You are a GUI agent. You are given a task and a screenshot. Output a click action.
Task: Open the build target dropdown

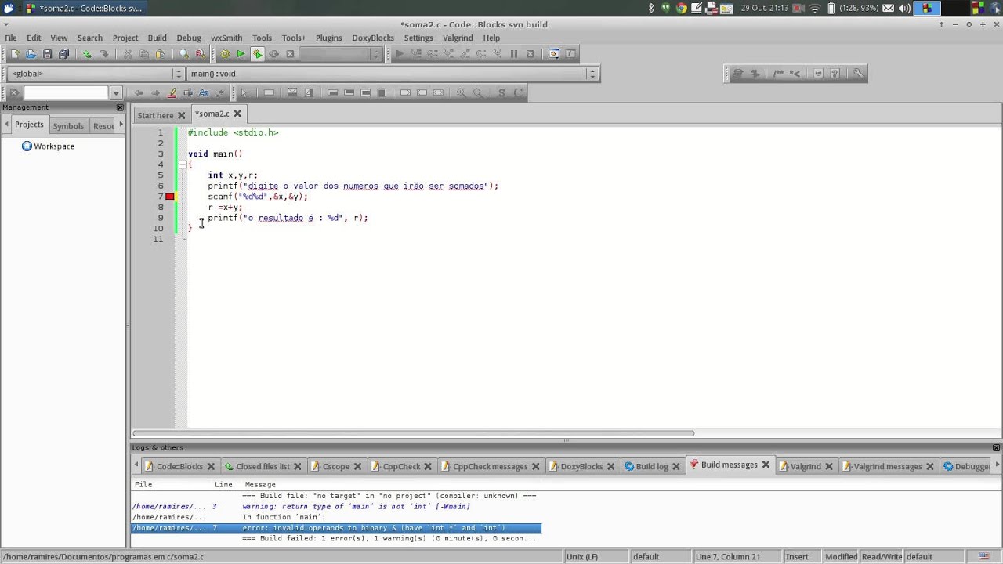[341, 54]
